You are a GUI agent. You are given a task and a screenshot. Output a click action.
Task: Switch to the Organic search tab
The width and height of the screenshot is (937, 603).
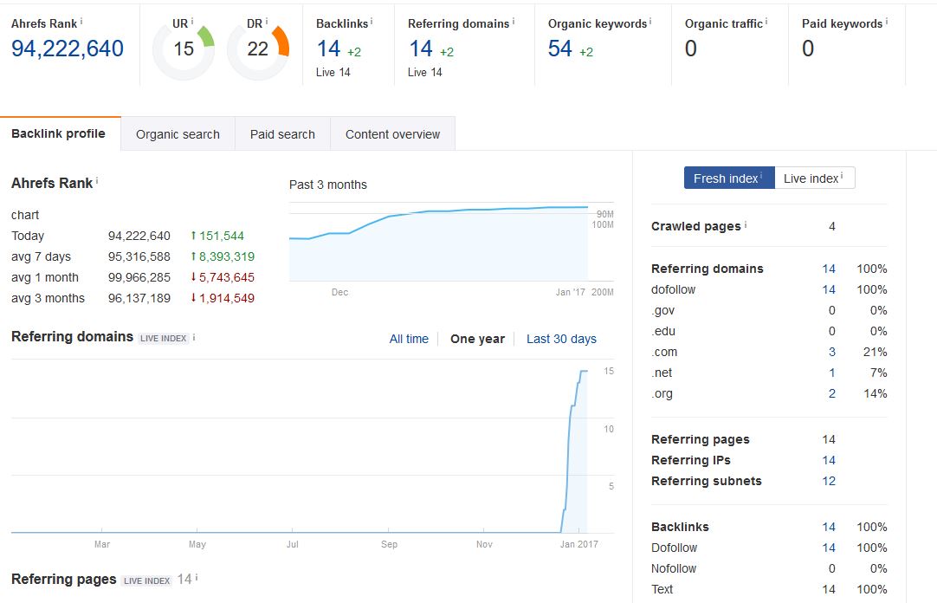pos(178,134)
